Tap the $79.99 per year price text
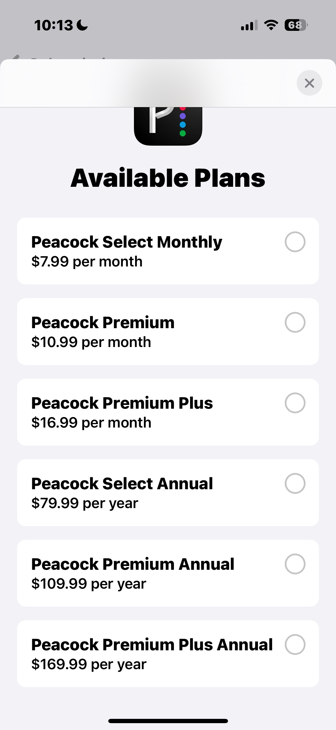This screenshot has height=730, width=336. (x=85, y=503)
